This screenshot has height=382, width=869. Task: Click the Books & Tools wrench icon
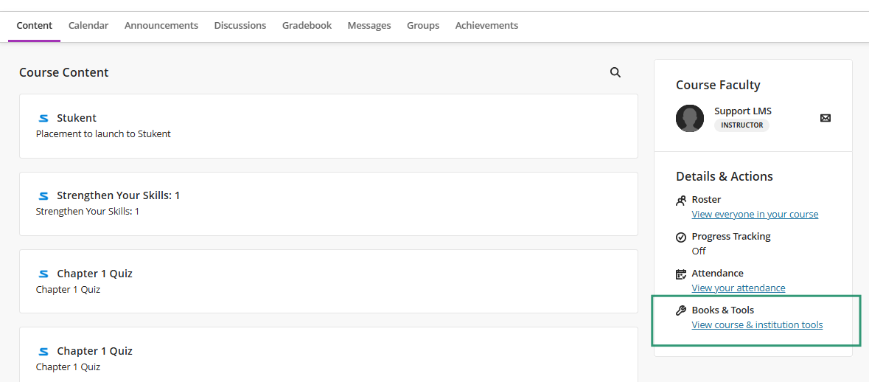pyautogui.click(x=681, y=310)
